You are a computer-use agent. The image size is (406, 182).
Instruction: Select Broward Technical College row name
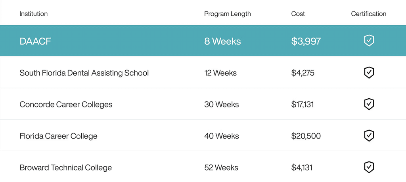(x=66, y=167)
